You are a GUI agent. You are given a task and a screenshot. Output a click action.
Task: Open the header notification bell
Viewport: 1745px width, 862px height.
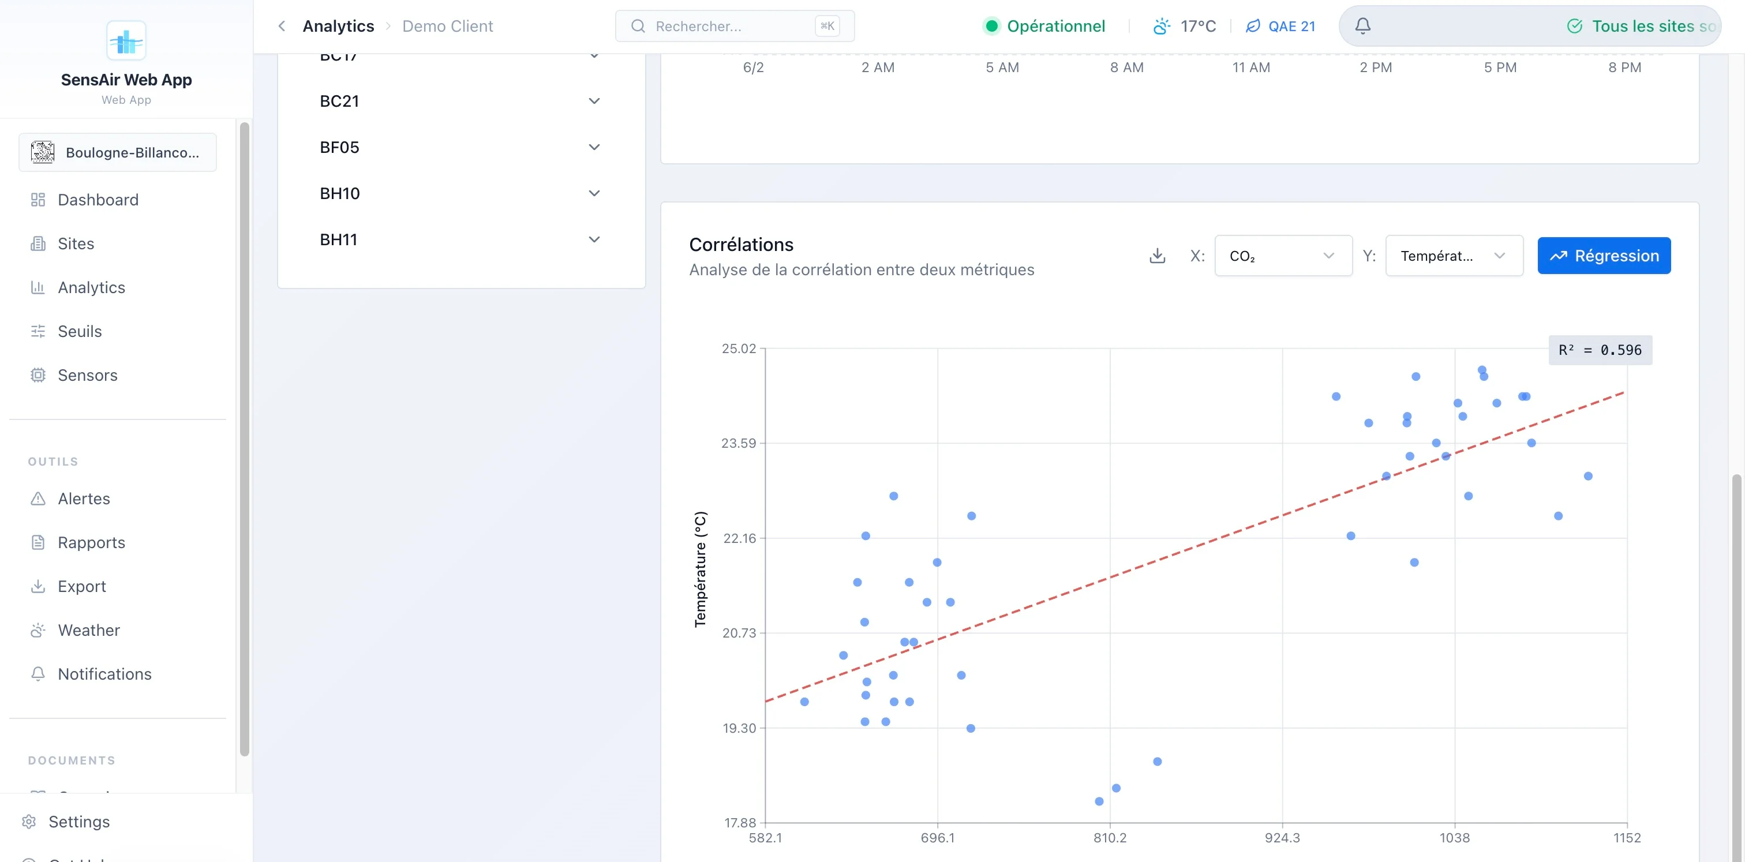(1362, 26)
